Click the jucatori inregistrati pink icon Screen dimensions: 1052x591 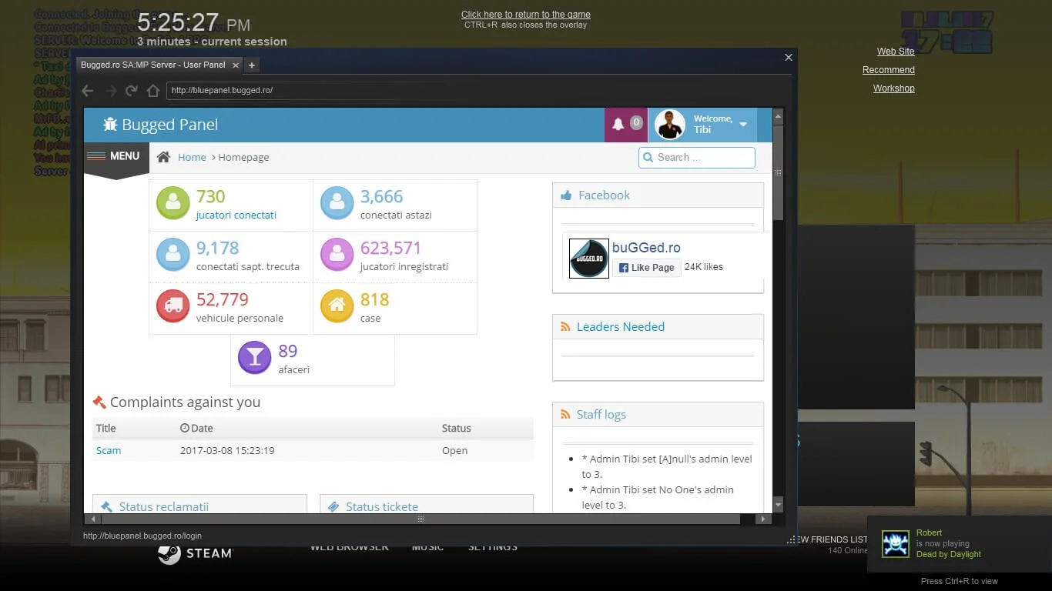[337, 255]
